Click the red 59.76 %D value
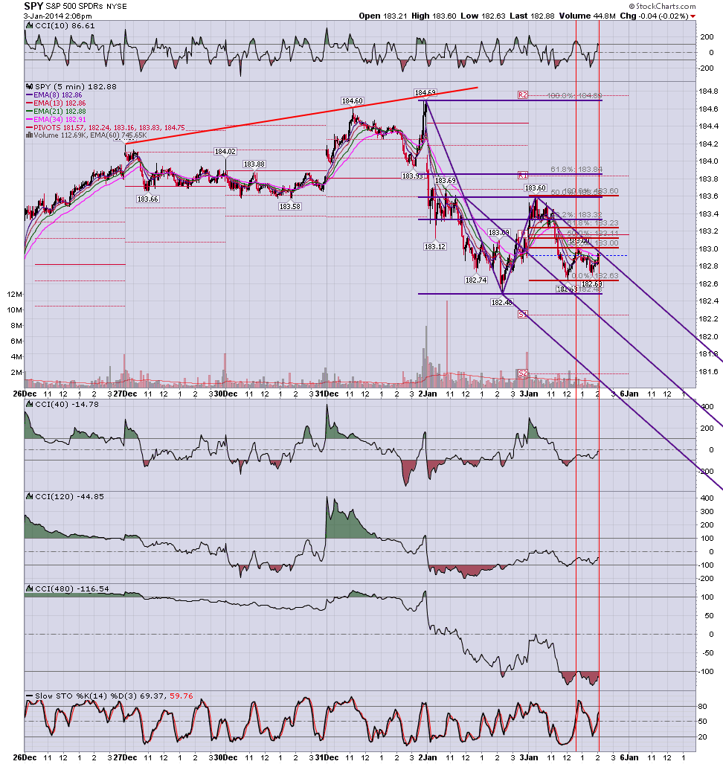This screenshot has width=723, height=767. [181, 696]
